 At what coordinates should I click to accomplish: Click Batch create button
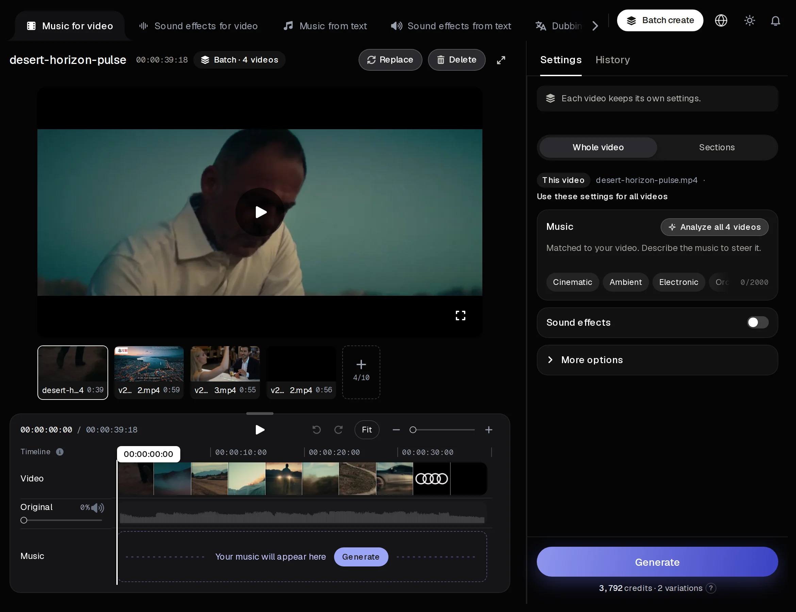point(660,20)
